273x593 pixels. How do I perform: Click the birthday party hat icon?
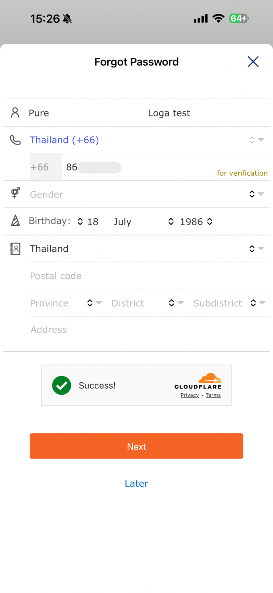point(15,221)
